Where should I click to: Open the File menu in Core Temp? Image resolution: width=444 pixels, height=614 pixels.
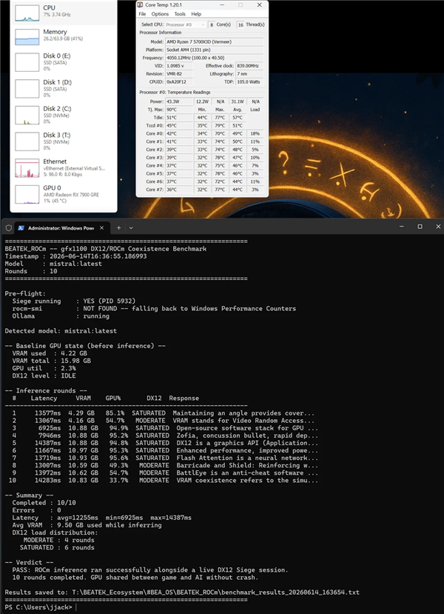pos(142,14)
